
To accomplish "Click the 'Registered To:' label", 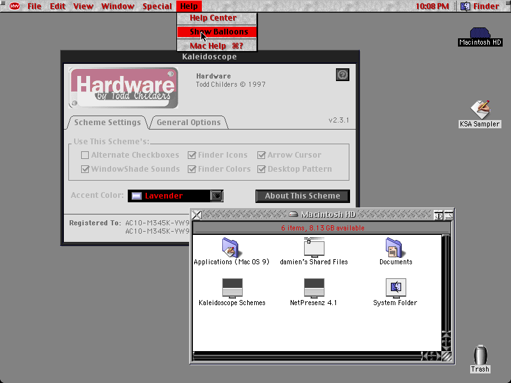I will pyautogui.click(x=95, y=223).
